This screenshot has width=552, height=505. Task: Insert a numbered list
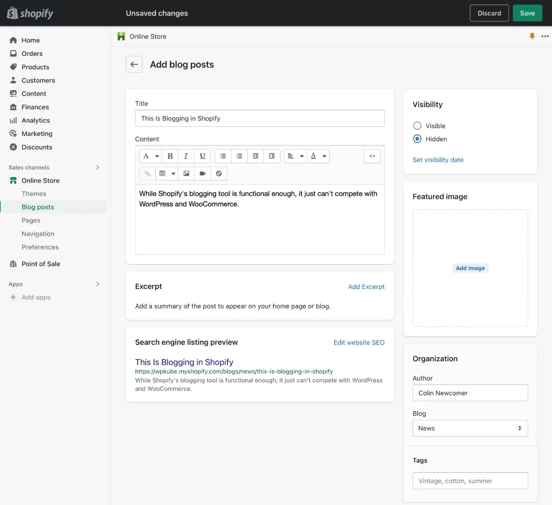[239, 156]
